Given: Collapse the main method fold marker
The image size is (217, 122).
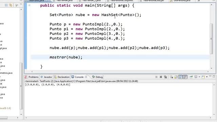Looking at the screenshot, I should (29, 5).
